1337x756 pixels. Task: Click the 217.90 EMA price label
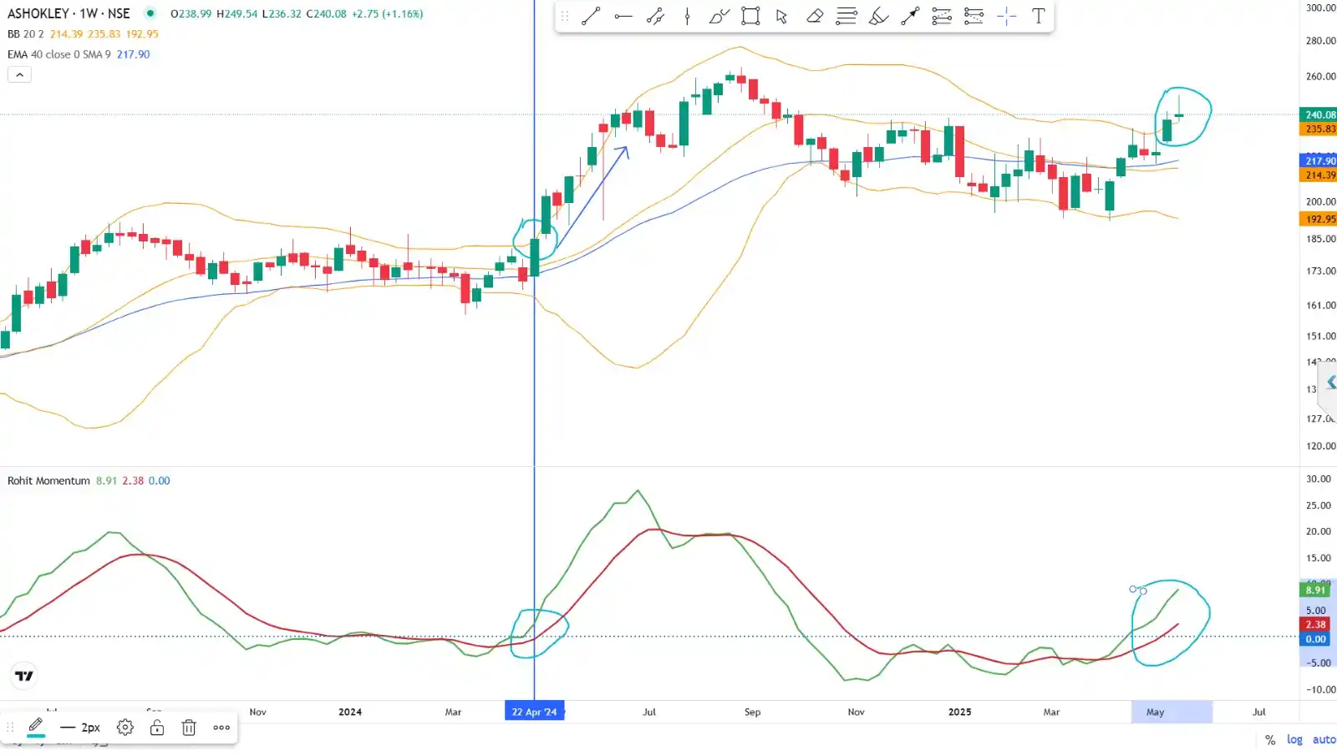click(x=1319, y=161)
